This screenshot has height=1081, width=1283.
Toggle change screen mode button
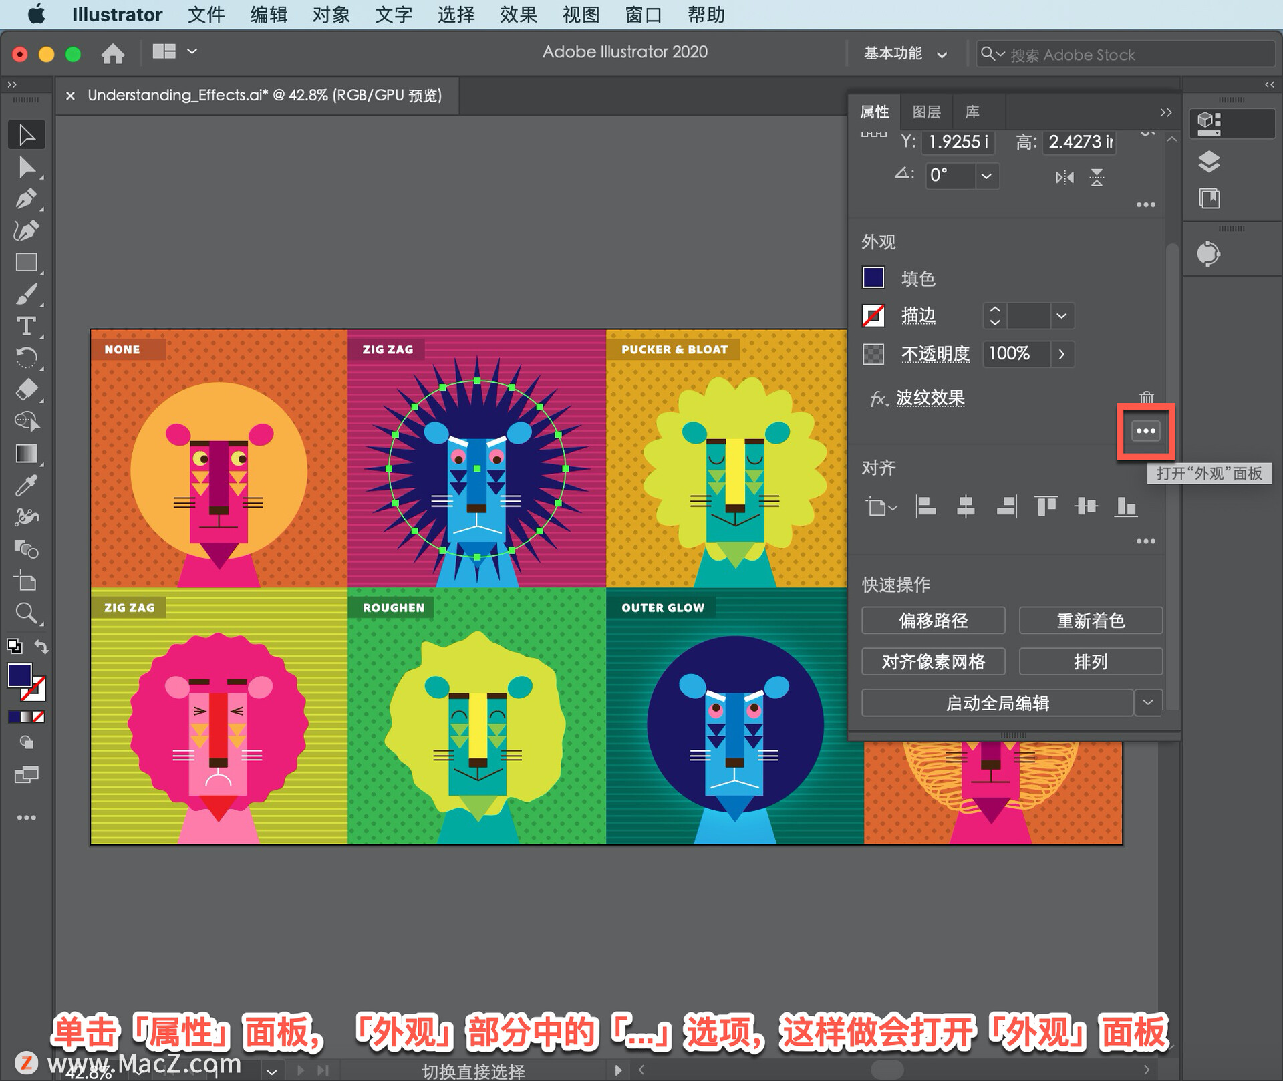click(27, 775)
